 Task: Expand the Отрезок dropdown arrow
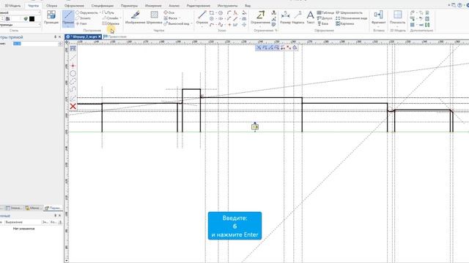(x=202, y=26)
